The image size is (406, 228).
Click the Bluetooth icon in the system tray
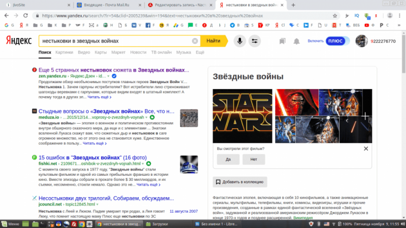(319, 224)
